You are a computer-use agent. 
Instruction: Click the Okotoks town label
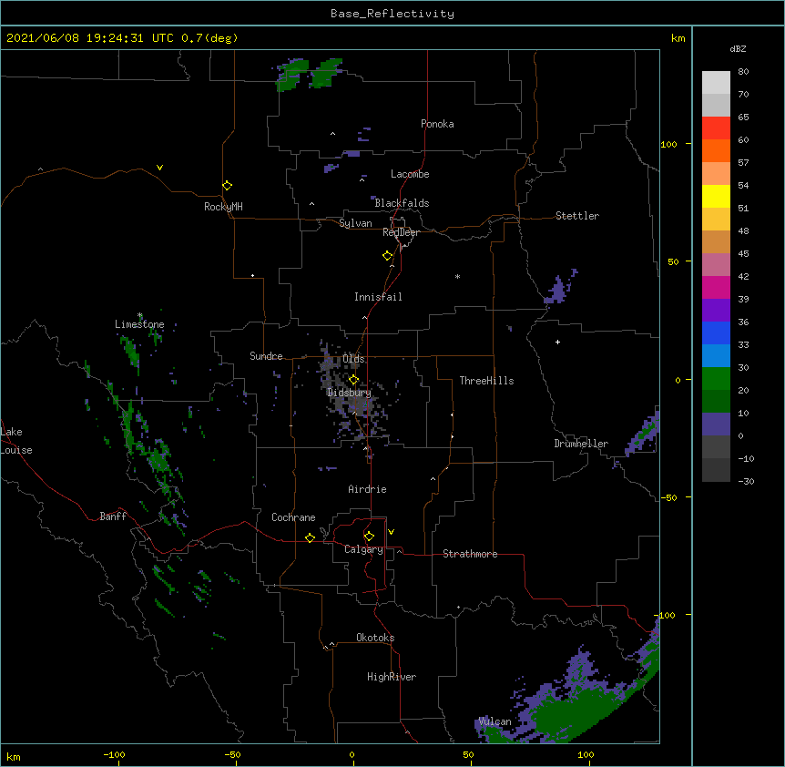[x=375, y=638]
